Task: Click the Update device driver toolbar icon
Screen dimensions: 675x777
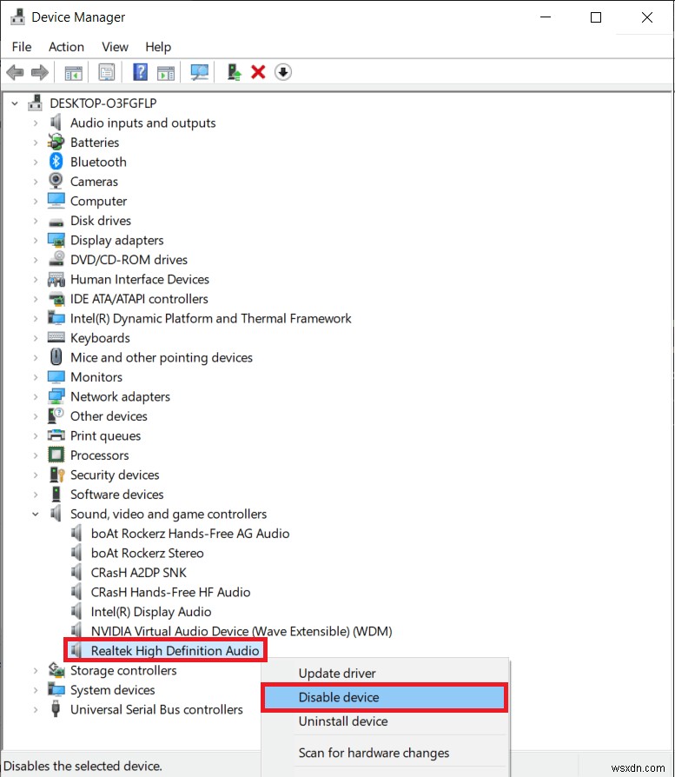Action: point(234,72)
